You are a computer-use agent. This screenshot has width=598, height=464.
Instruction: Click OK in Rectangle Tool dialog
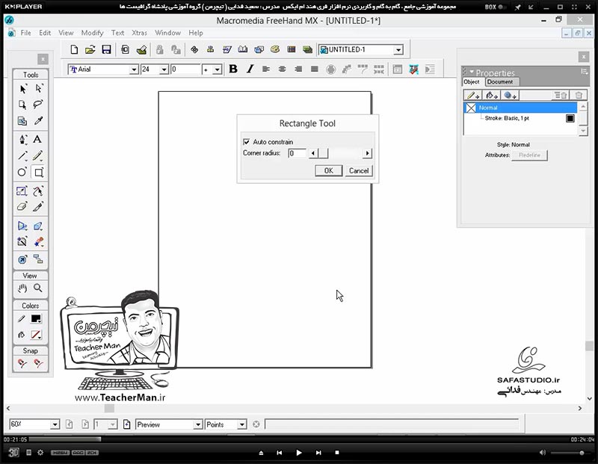[x=329, y=171]
